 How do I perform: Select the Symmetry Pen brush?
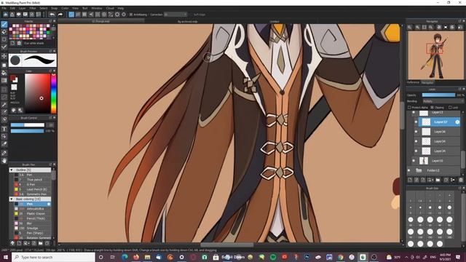tap(33, 194)
